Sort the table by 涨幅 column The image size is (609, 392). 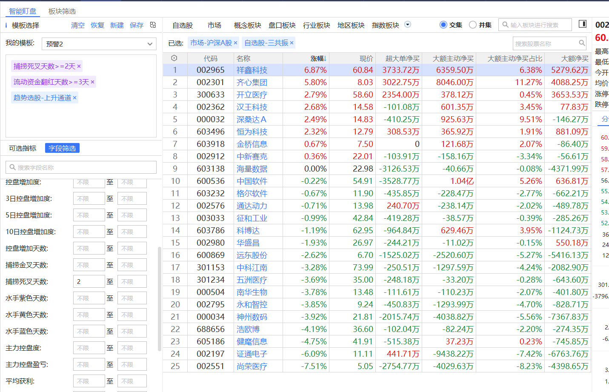(x=317, y=58)
